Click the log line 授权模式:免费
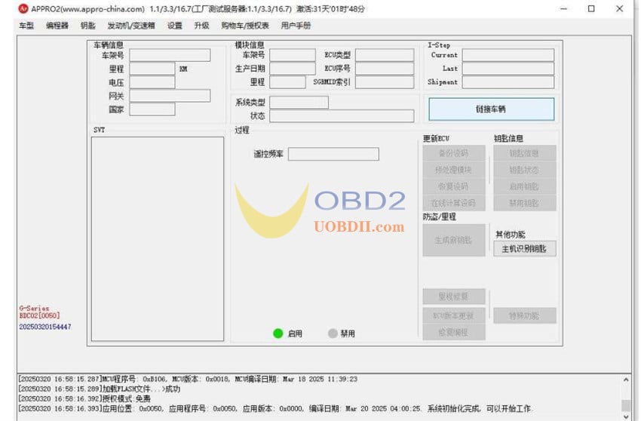This screenshot has width=641, height=421. point(84,398)
